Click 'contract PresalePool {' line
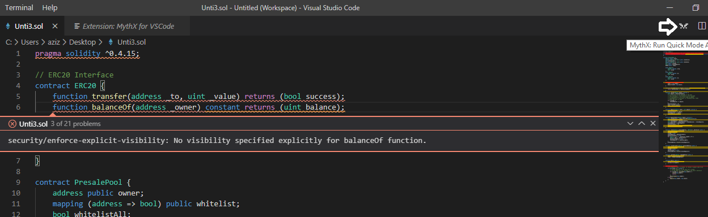Screen dimensions: 708x217 tap(83, 183)
